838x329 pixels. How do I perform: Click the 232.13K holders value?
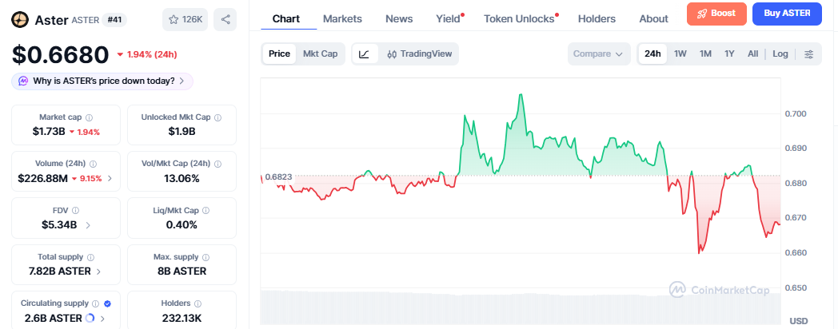[182, 319]
